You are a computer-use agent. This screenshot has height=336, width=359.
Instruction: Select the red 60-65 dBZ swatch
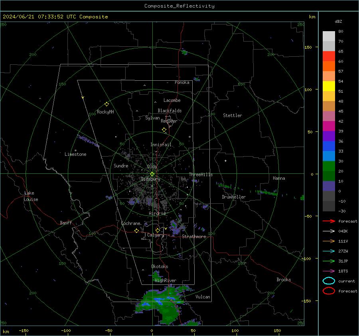pyautogui.click(x=329, y=56)
